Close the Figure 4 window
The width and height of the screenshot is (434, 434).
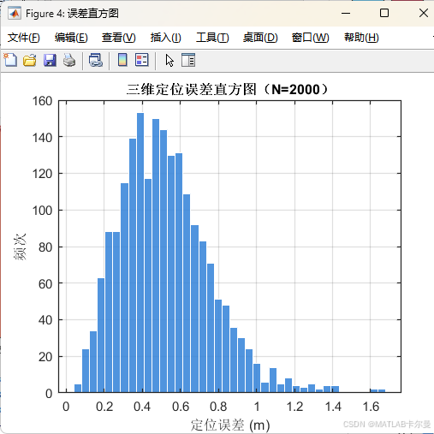point(424,13)
